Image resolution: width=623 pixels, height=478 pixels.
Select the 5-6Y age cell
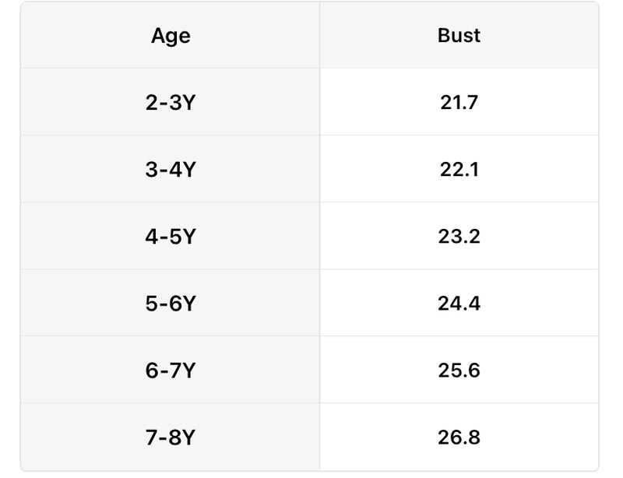[x=171, y=303]
